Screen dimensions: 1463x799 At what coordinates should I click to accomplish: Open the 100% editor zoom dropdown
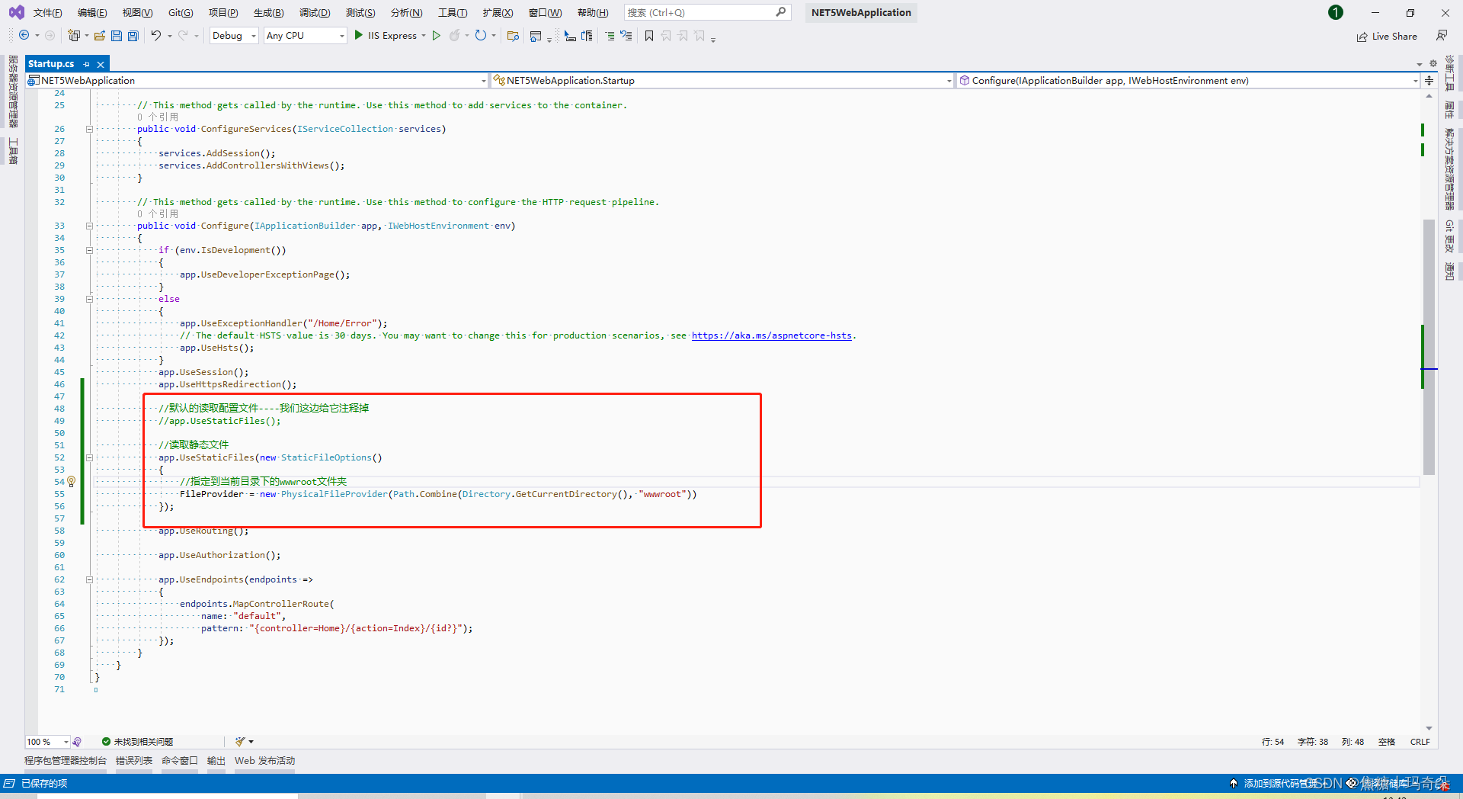click(47, 741)
